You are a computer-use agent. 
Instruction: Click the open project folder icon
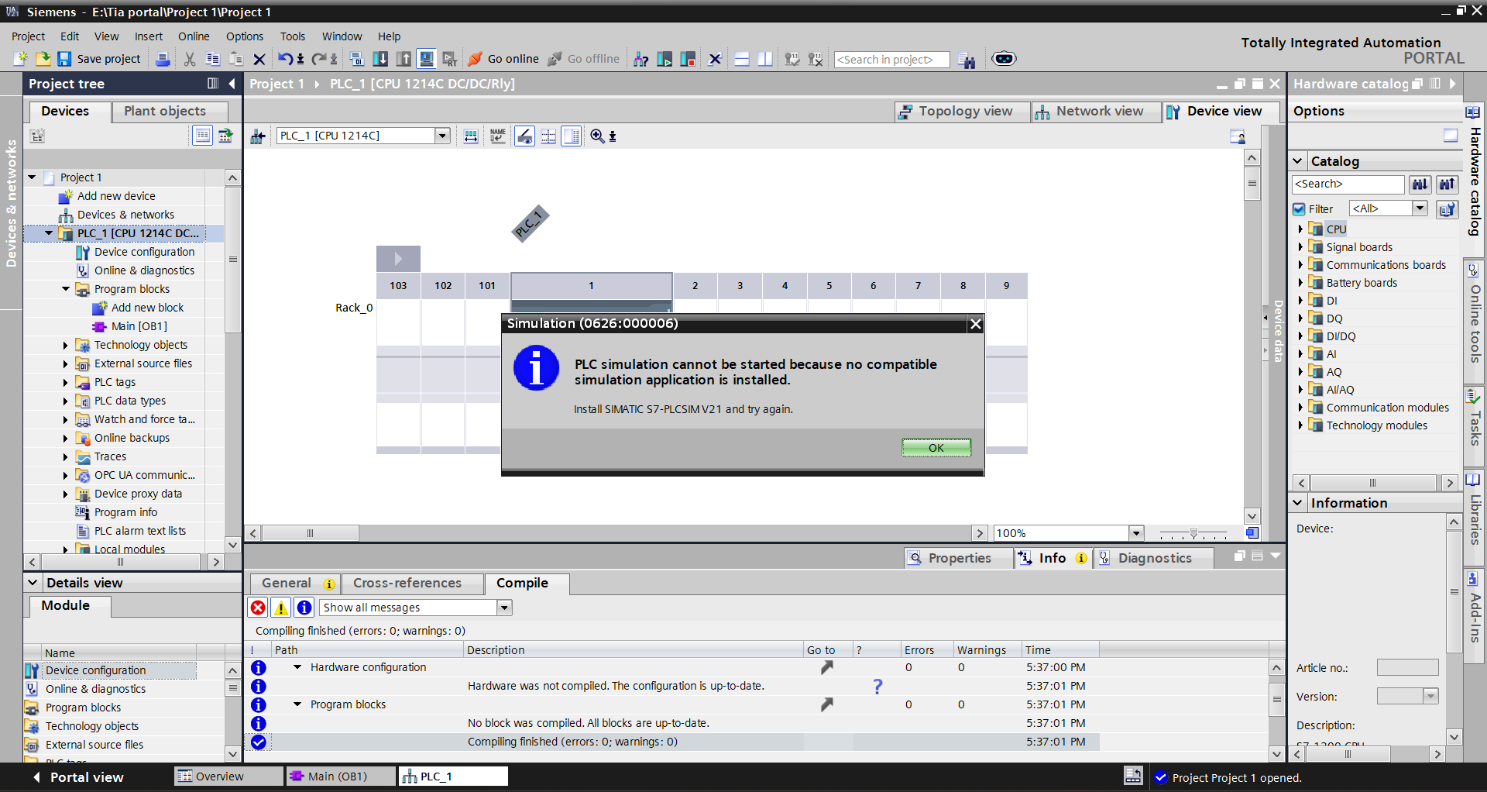click(x=43, y=59)
